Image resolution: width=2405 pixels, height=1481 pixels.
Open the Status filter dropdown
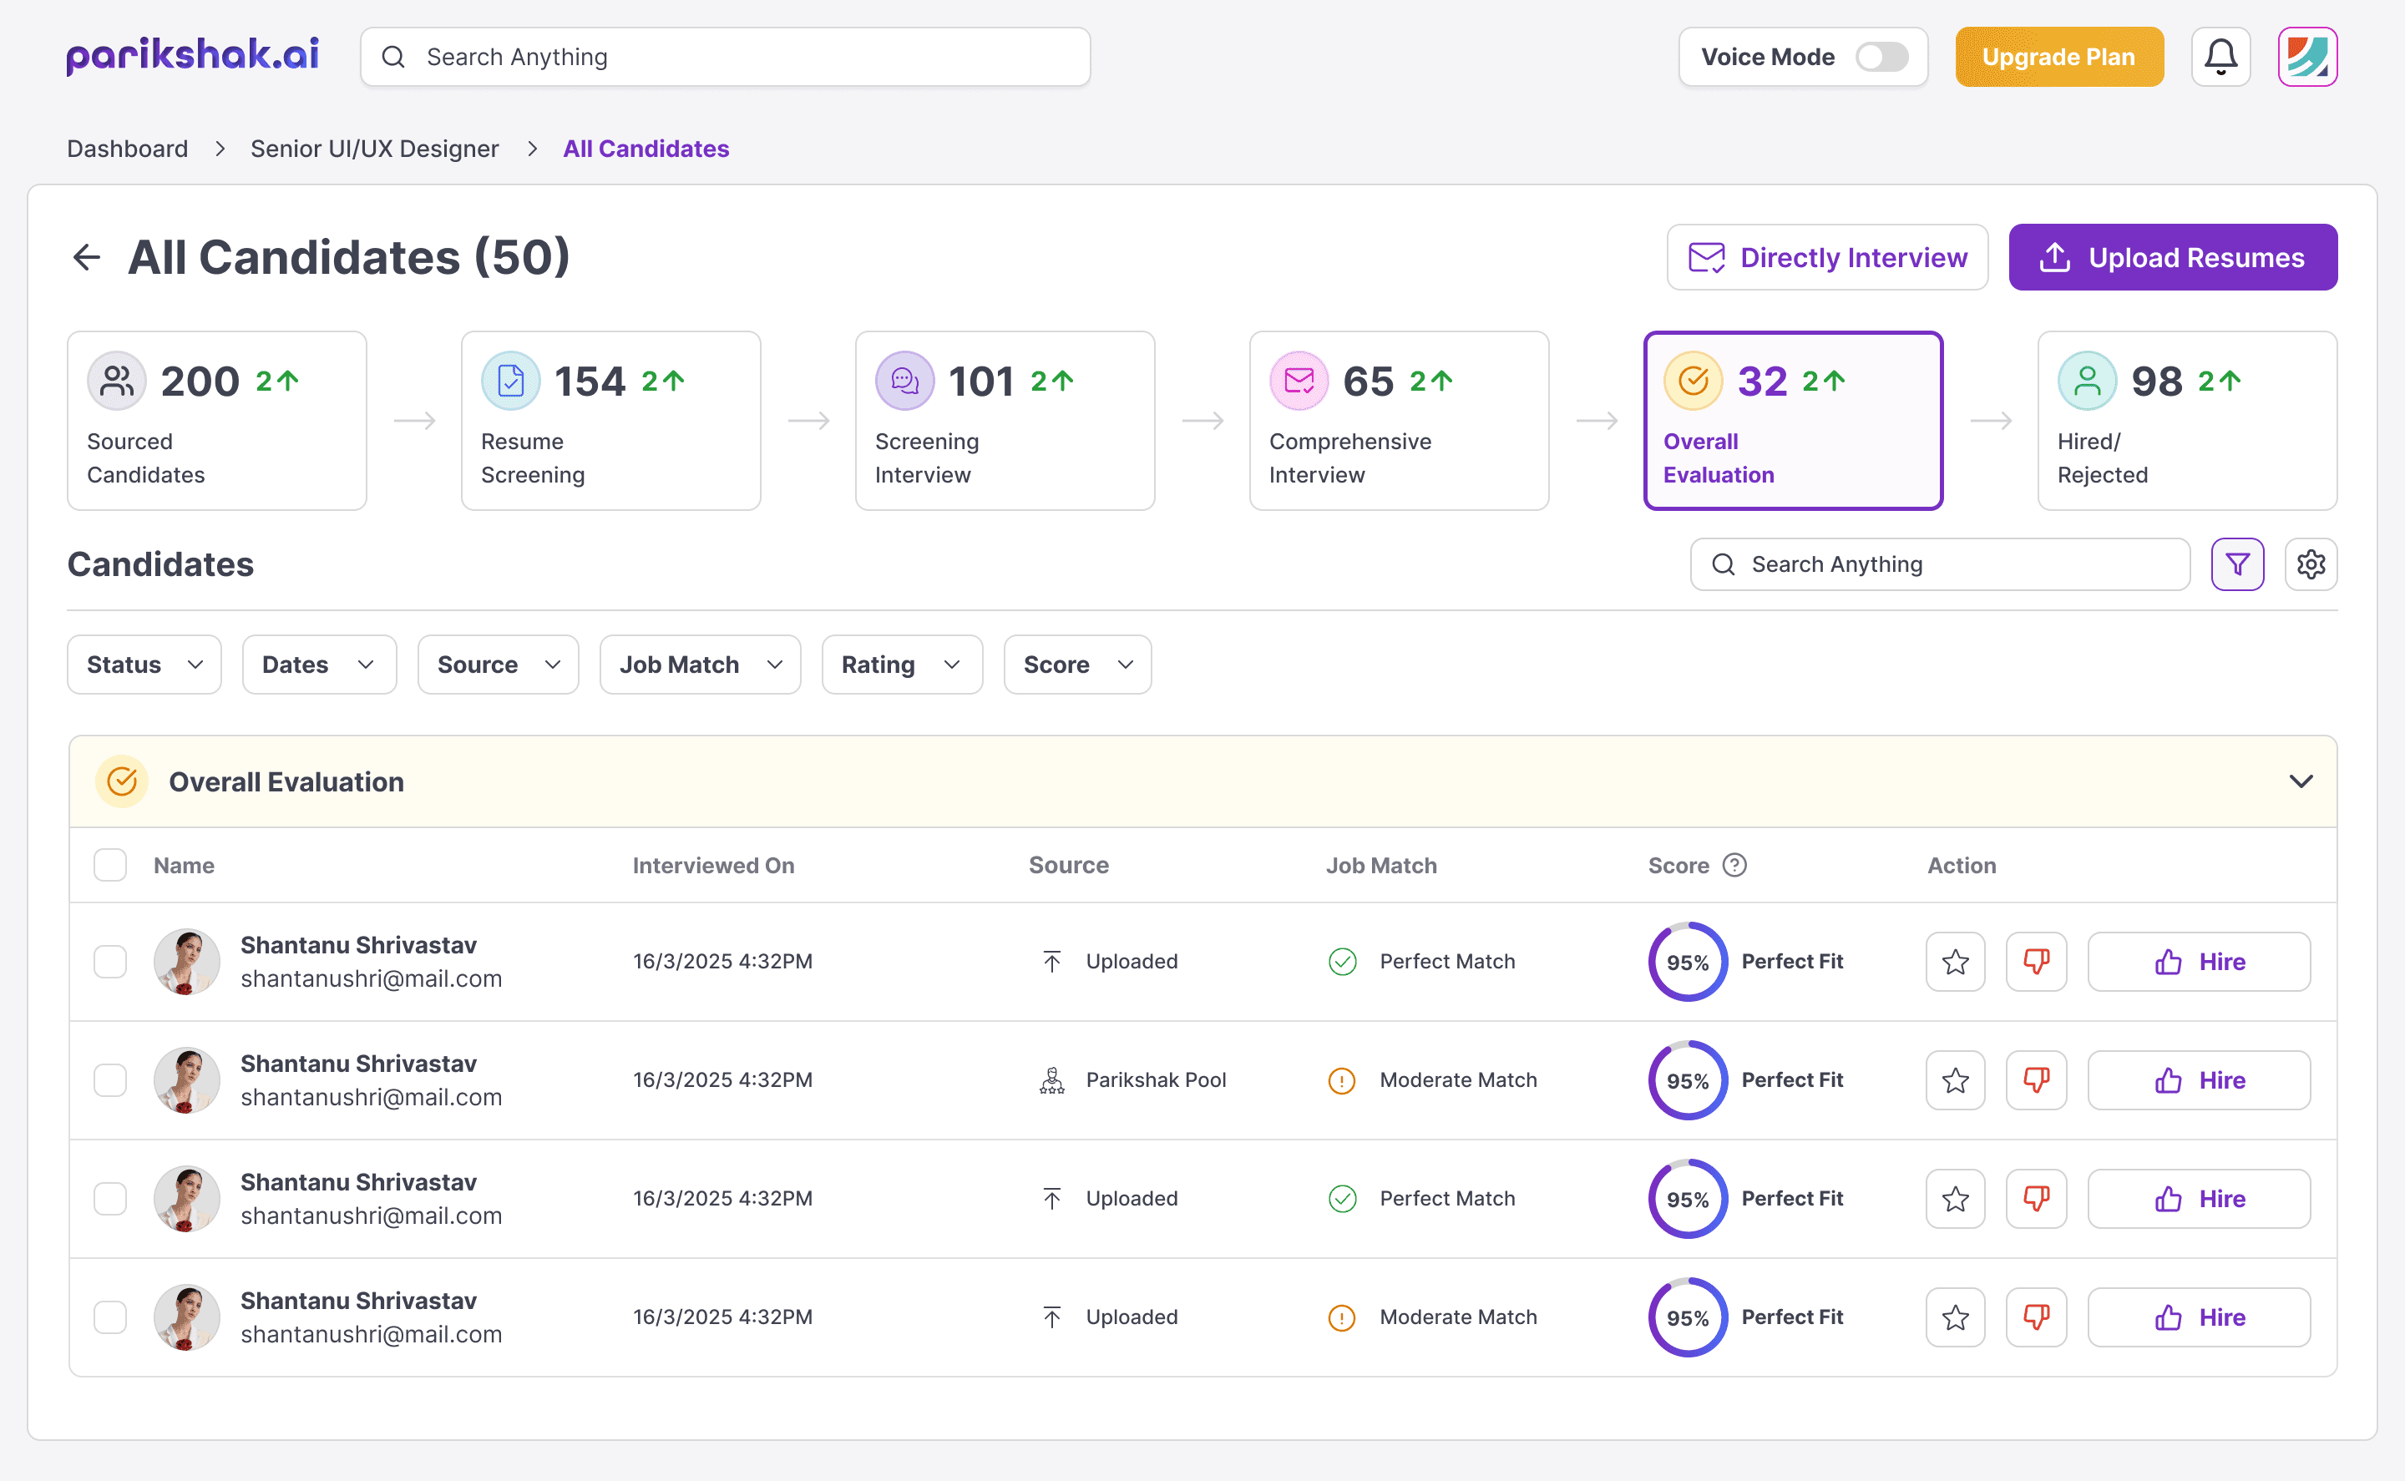tap(144, 665)
